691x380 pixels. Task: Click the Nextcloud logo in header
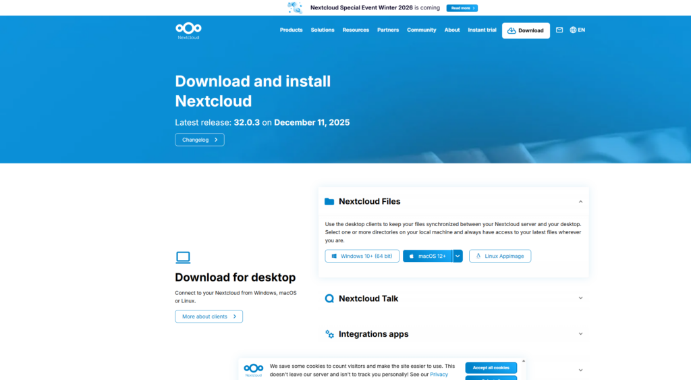tap(188, 30)
